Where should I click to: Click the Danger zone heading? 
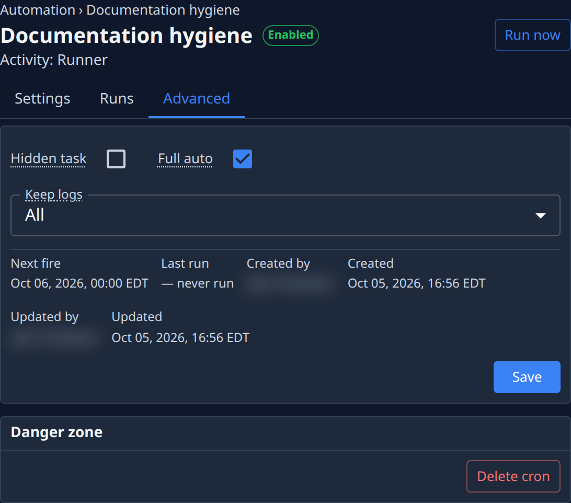point(57,432)
